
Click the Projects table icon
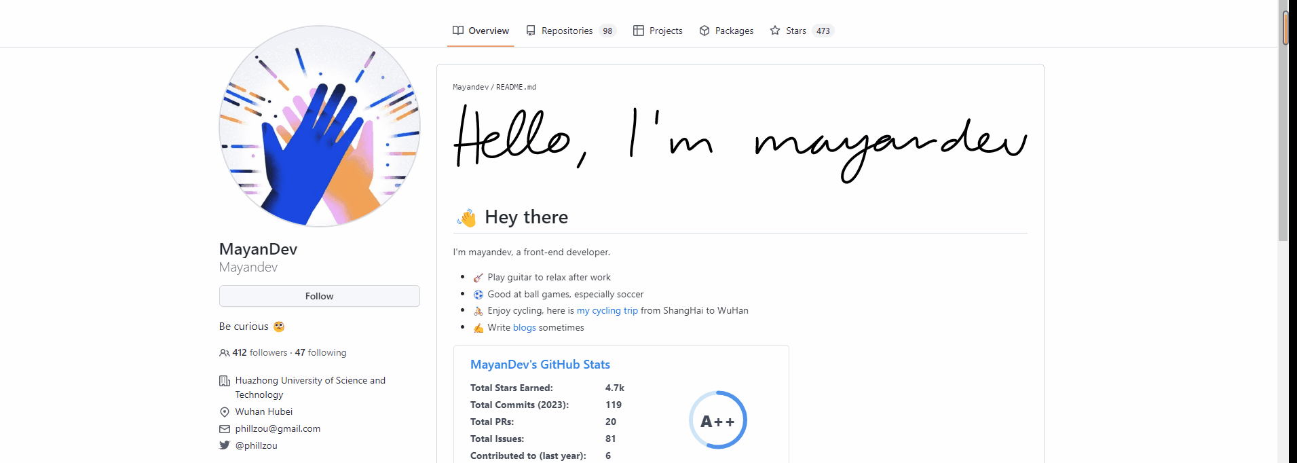(x=639, y=31)
